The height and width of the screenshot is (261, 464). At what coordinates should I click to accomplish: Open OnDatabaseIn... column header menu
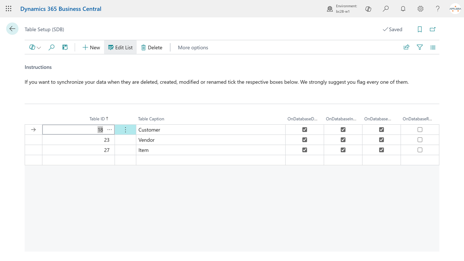tap(341, 119)
